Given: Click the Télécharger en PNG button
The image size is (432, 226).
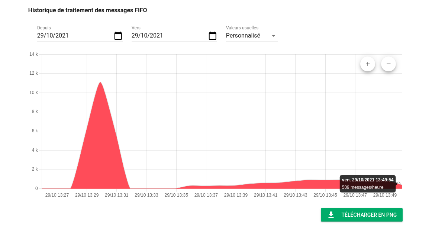Looking at the screenshot, I should click(x=361, y=215).
